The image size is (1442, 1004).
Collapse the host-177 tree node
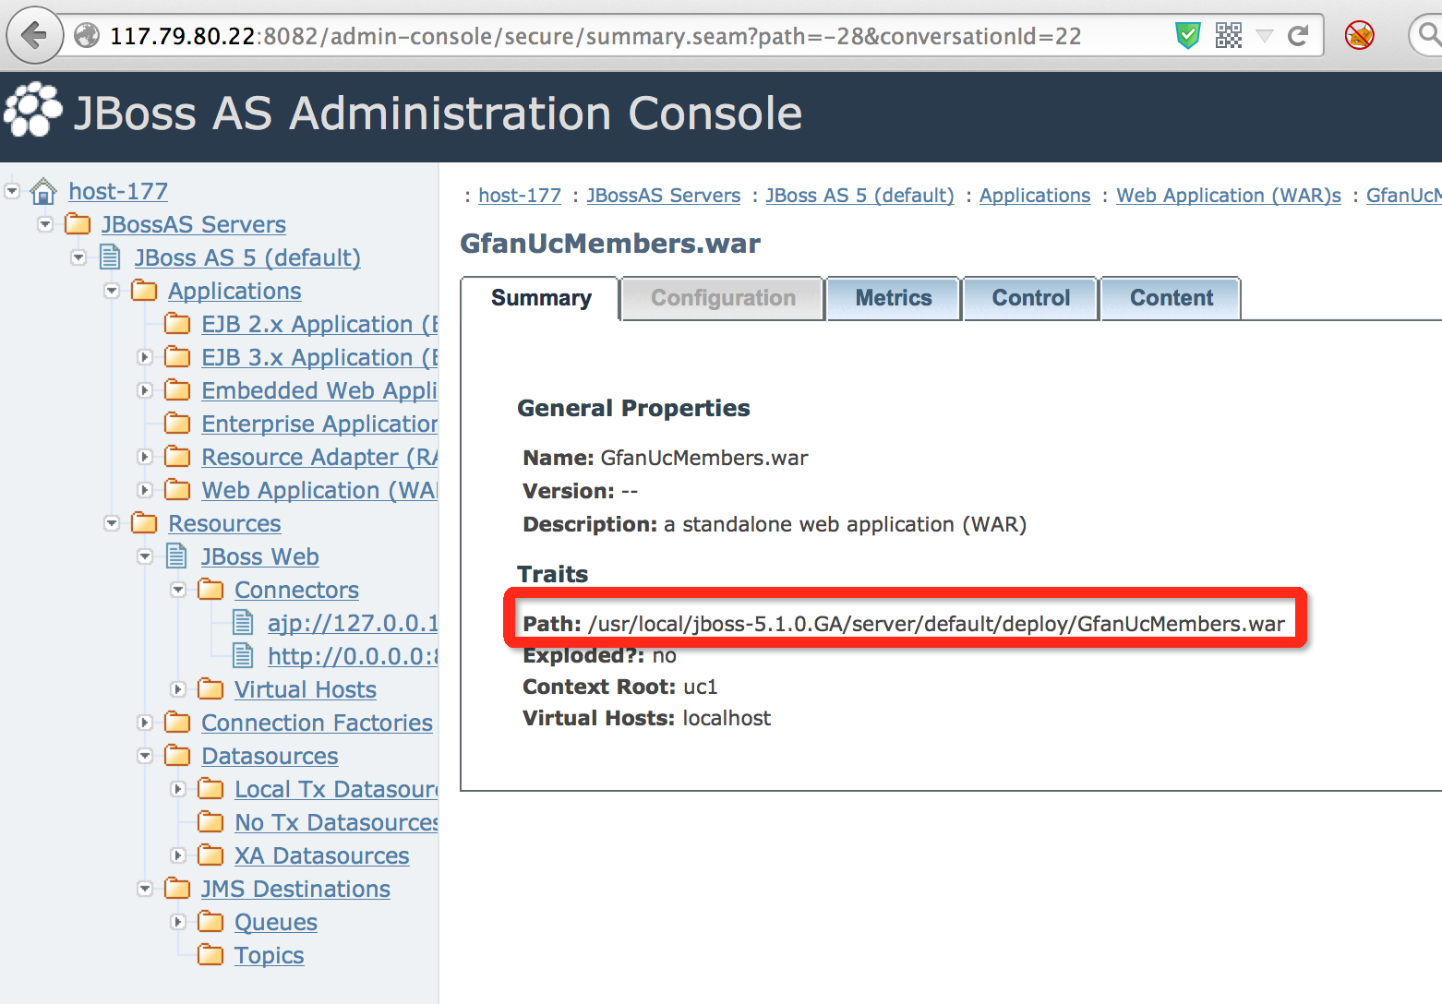coord(12,191)
